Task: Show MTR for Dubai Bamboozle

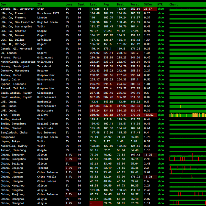Action: tap(161, 102)
